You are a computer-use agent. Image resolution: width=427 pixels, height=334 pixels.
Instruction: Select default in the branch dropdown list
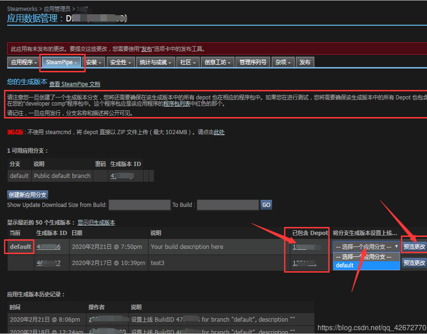coord(366,265)
